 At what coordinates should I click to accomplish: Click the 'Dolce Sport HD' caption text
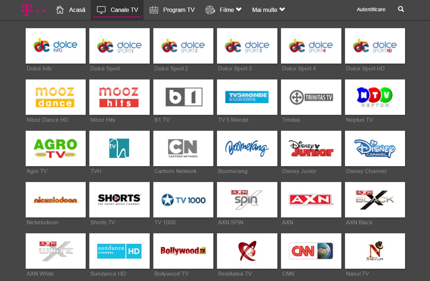pyautogui.click(x=365, y=69)
